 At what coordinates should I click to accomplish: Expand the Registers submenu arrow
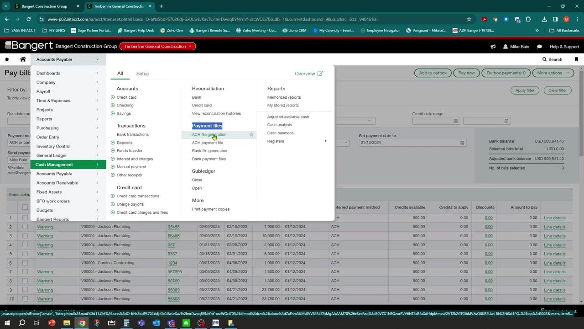[x=325, y=141]
